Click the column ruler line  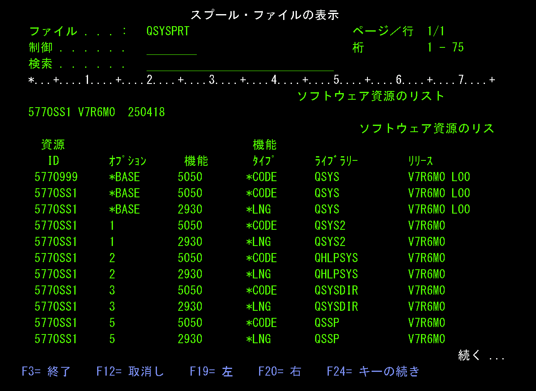(x=262, y=80)
